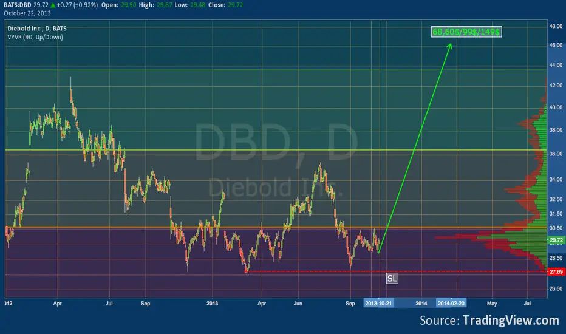
Task: Click the BATS:DBD ticker symbol text
Action: coord(18,5)
